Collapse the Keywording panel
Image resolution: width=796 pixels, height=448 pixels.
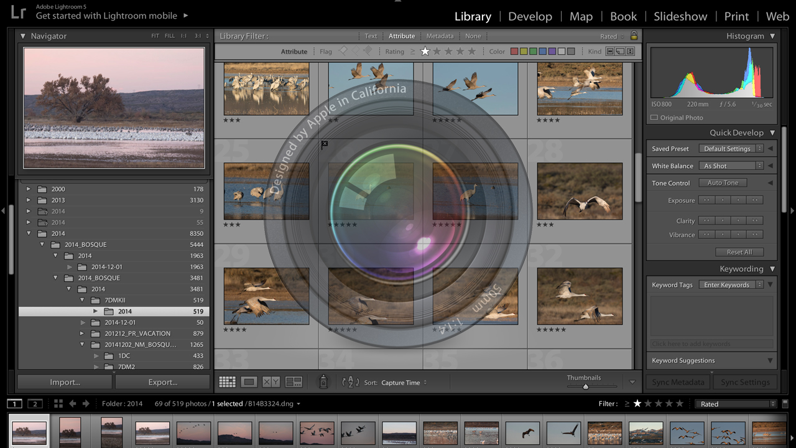click(772, 269)
